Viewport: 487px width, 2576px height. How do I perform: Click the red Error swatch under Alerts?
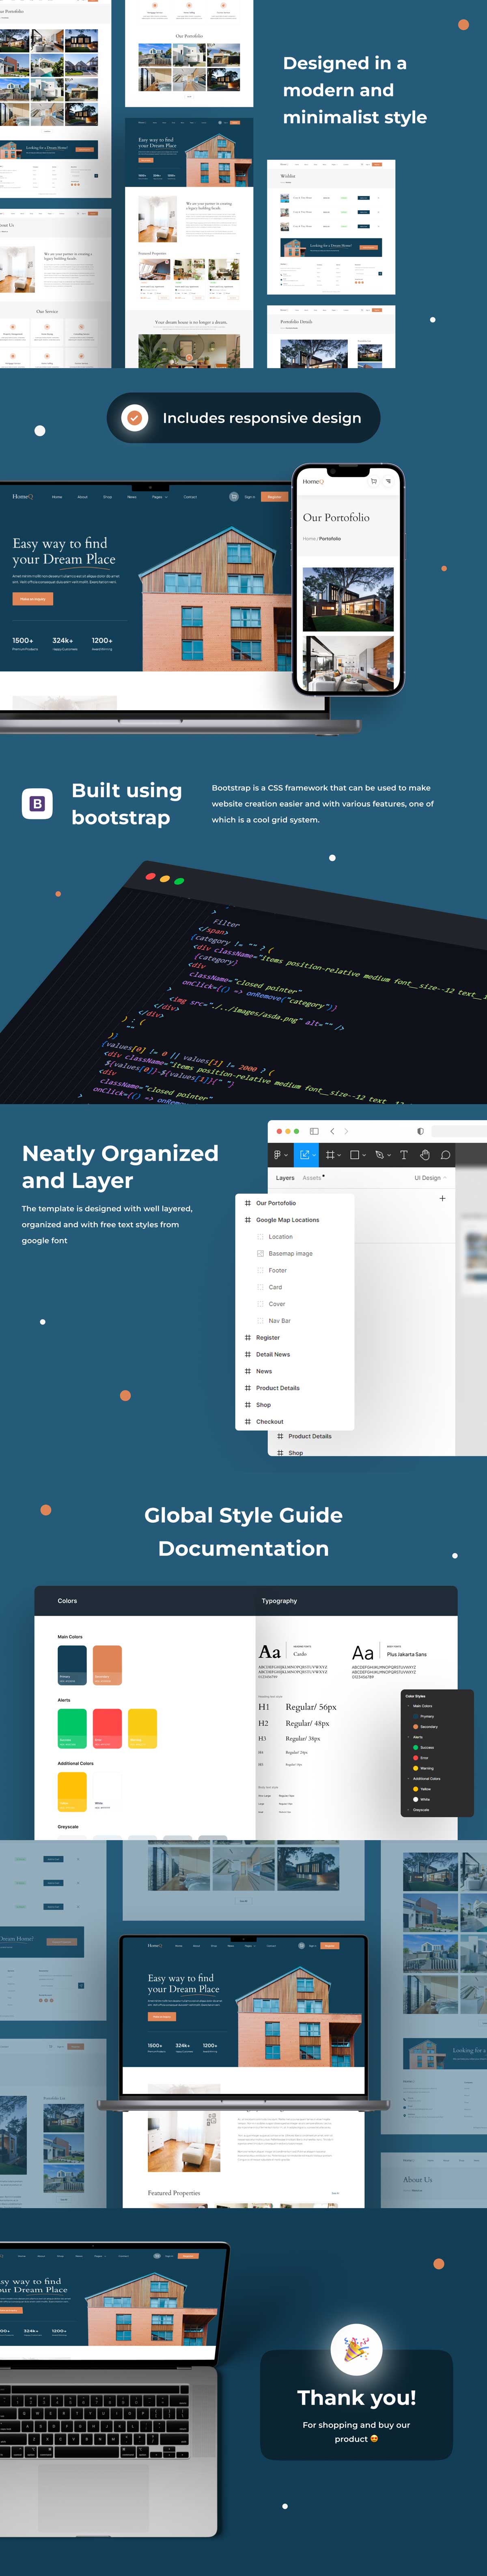coord(107,1729)
